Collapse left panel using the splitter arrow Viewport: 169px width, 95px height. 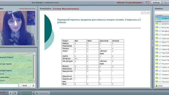(37, 41)
